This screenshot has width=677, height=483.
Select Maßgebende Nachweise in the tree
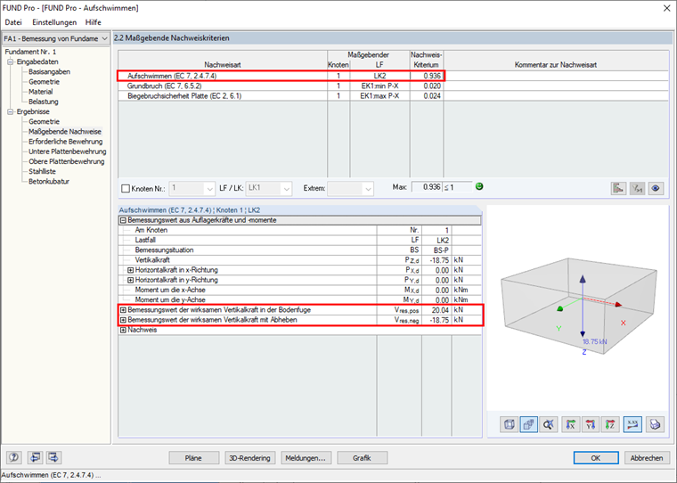(x=65, y=131)
